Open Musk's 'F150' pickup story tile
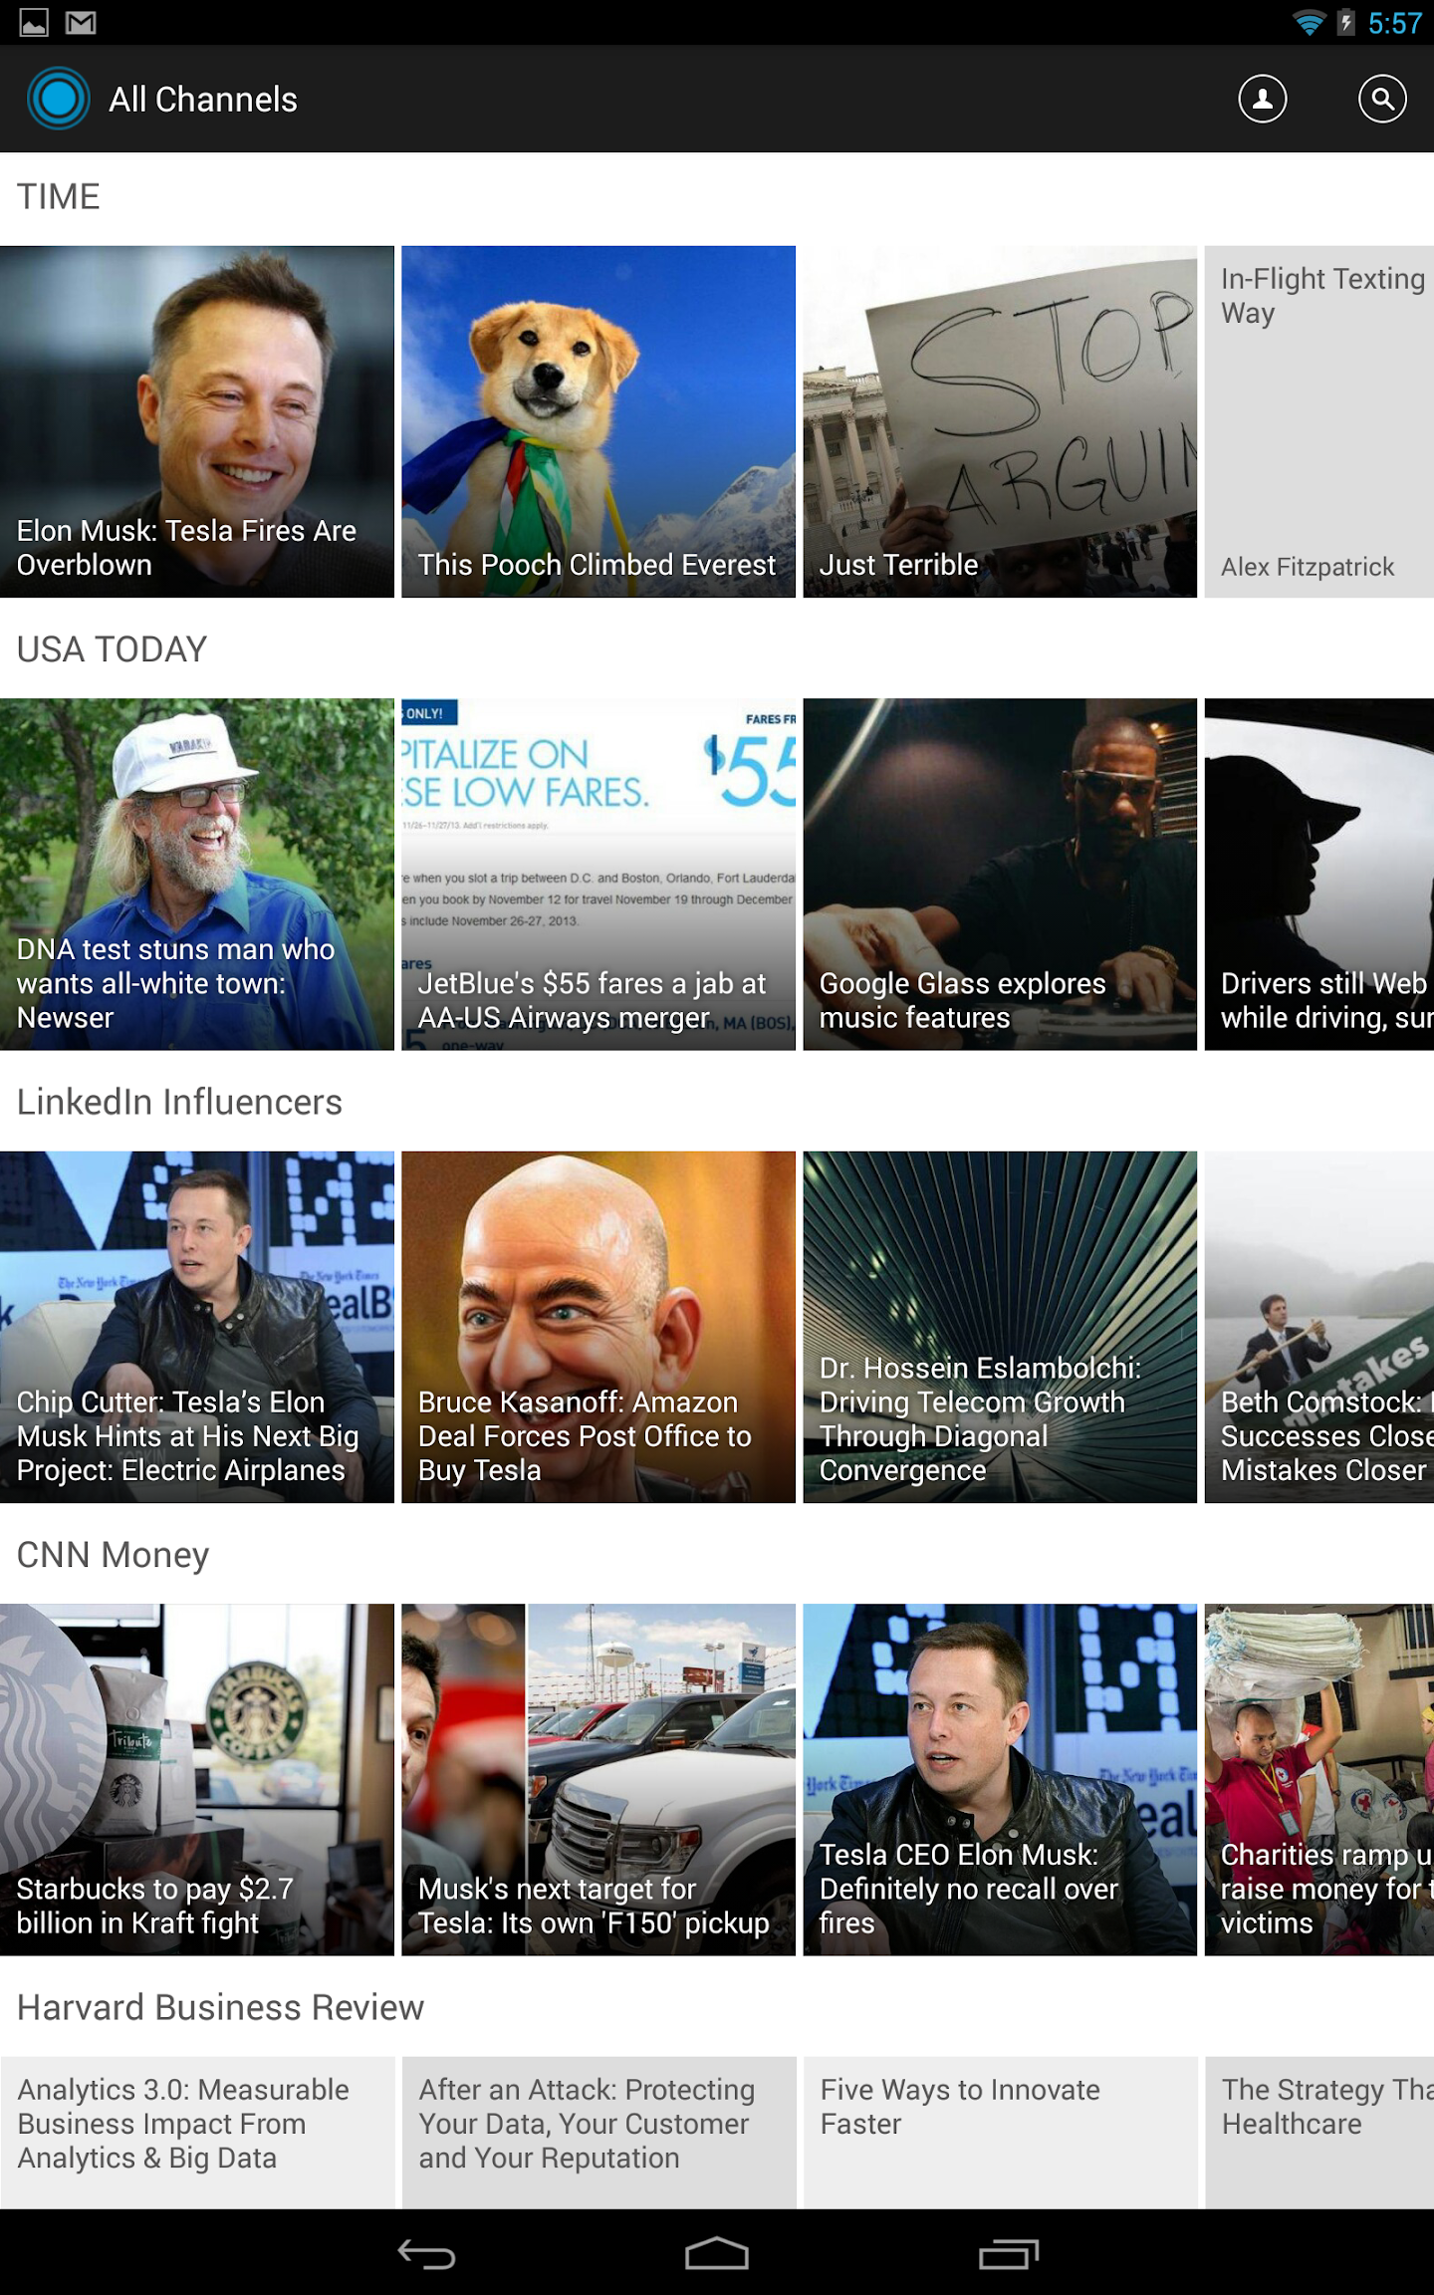This screenshot has width=1434, height=2295. [598, 1780]
